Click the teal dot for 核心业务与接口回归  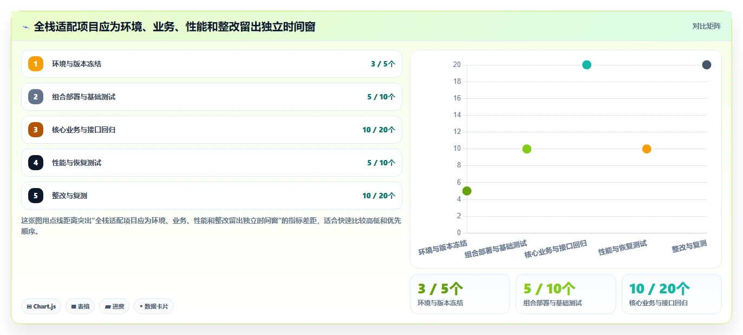[x=586, y=65]
